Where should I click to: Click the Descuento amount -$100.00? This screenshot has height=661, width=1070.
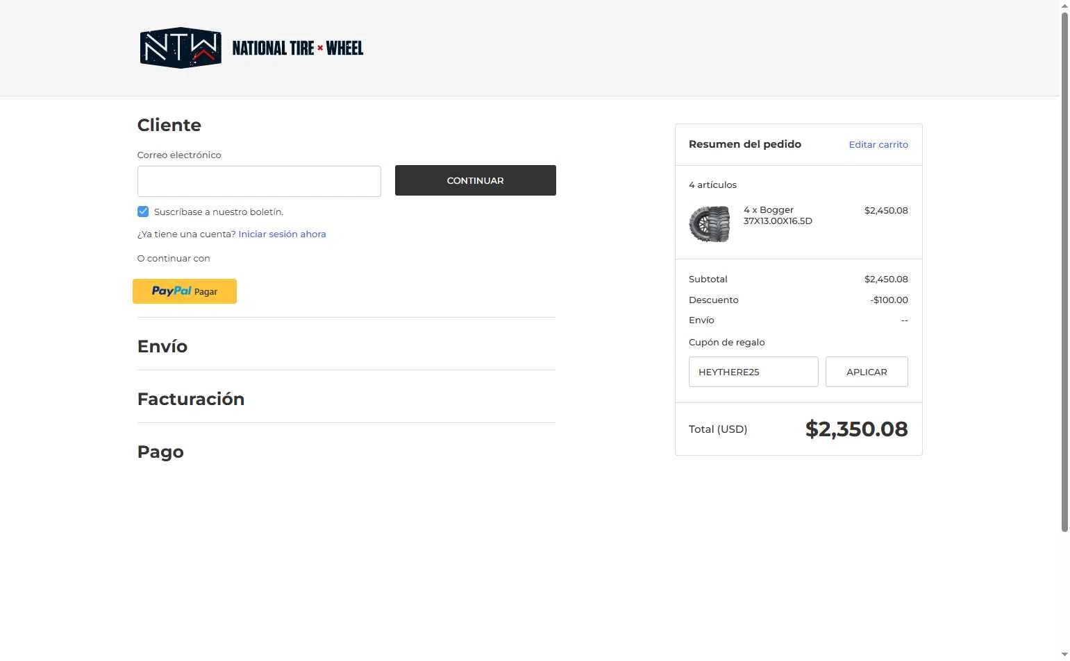[889, 300]
